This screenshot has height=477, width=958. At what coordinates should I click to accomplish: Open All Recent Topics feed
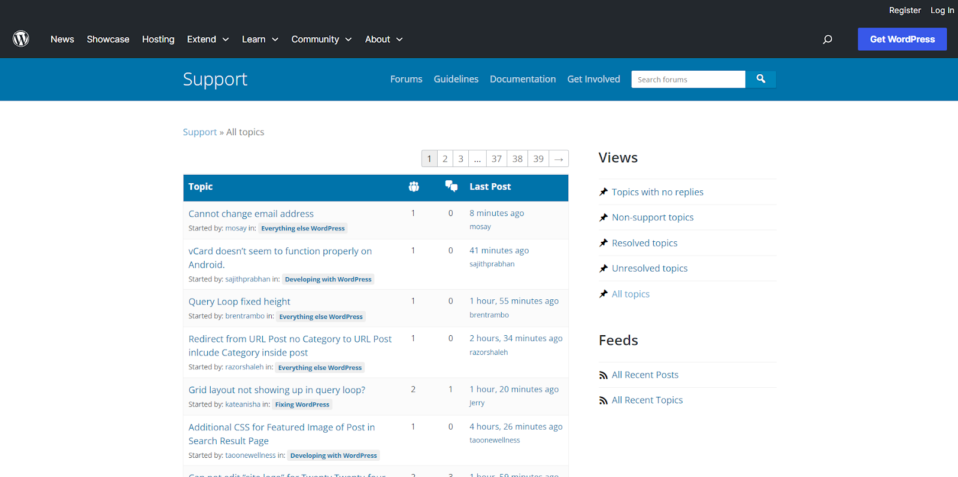point(647,400)
